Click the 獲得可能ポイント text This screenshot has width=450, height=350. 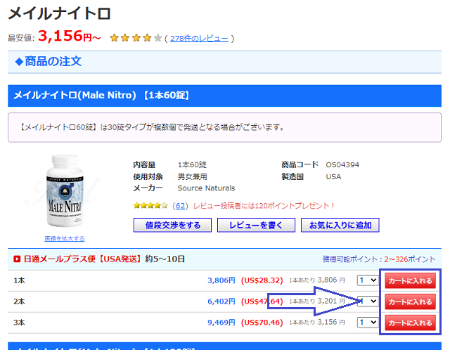(379, 259)
